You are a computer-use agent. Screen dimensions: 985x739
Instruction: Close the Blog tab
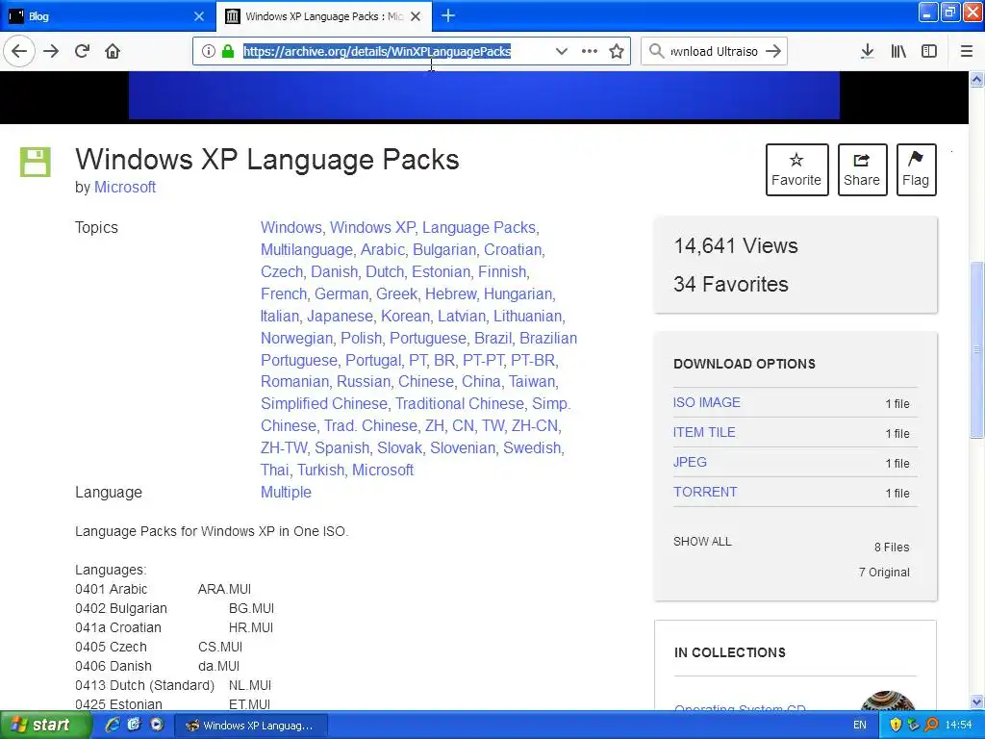tap(199, 16)
